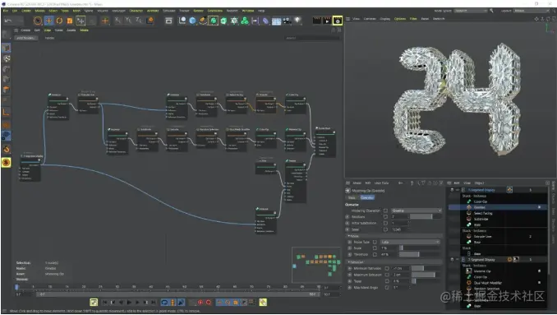This screenshot has width=557, height=315.
Task: Click the purple Deformer icon
Action: point(265,21)
